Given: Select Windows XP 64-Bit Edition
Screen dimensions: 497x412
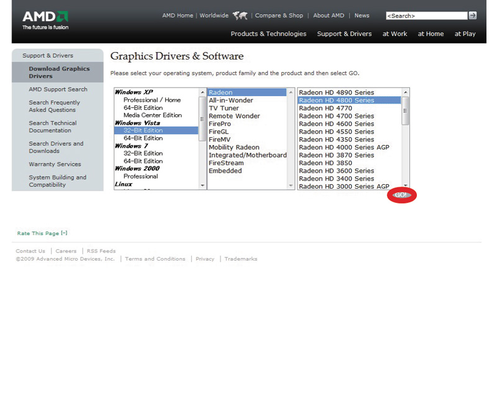Looking at the screenshot, I should (x=143, y=108).
